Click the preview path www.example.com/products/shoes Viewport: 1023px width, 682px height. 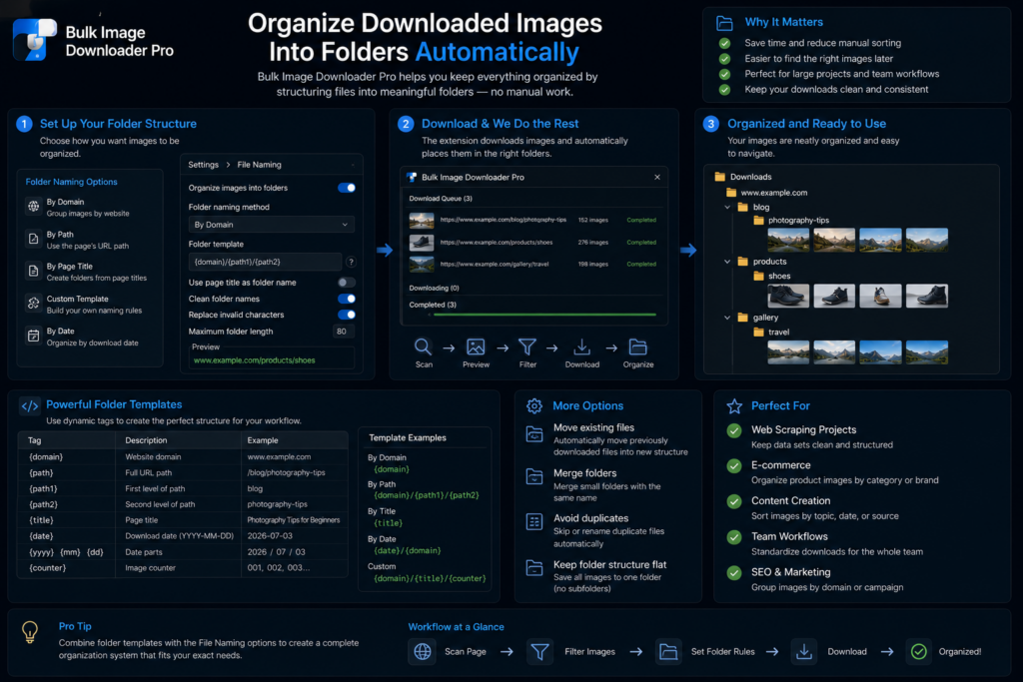pos(255,359)
